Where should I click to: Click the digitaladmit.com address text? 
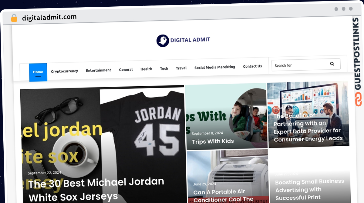49,17
